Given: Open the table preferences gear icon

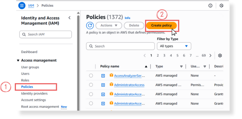Looking at the screenshot, I should (x=220, y=55).
